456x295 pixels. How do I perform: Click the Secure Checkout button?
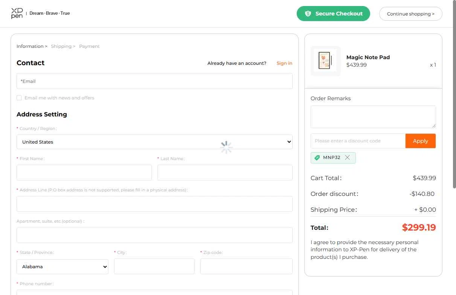[x=333, y=14]
